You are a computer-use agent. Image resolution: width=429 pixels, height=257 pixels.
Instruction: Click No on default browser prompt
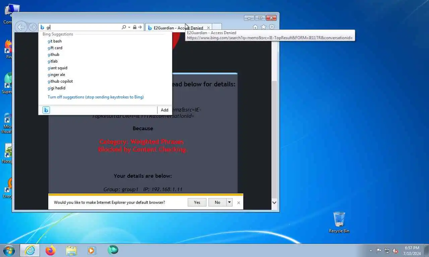(218, 202)
